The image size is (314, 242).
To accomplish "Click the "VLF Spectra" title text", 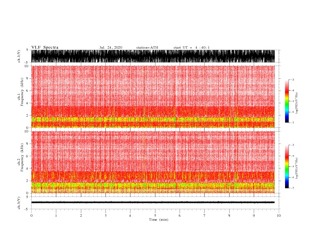I will 45,47.
